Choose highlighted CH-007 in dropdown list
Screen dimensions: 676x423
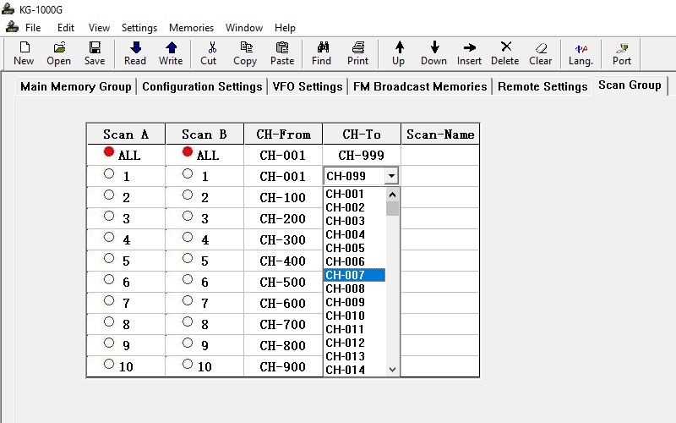[x=354, y=275]
